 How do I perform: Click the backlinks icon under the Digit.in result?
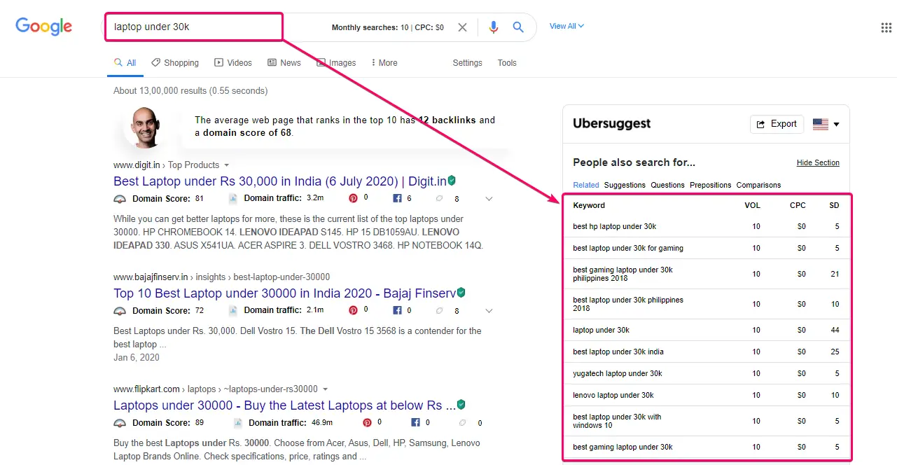tap(440, 199)
